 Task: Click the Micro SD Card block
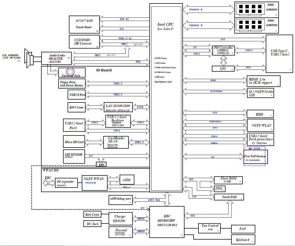[x=74, y=142]
